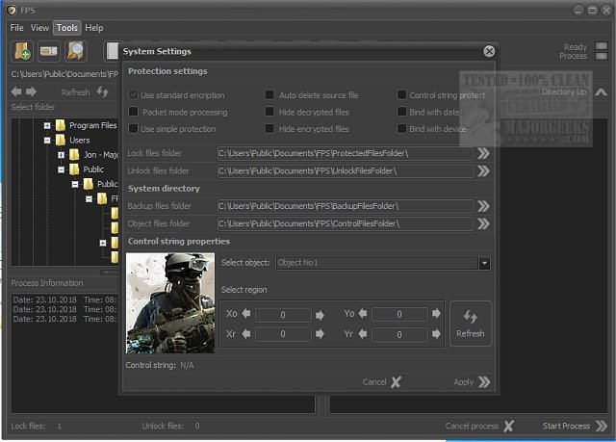Collapse the Public folder in tree
Screen dimensions: 616x442
tap(61, 169)
